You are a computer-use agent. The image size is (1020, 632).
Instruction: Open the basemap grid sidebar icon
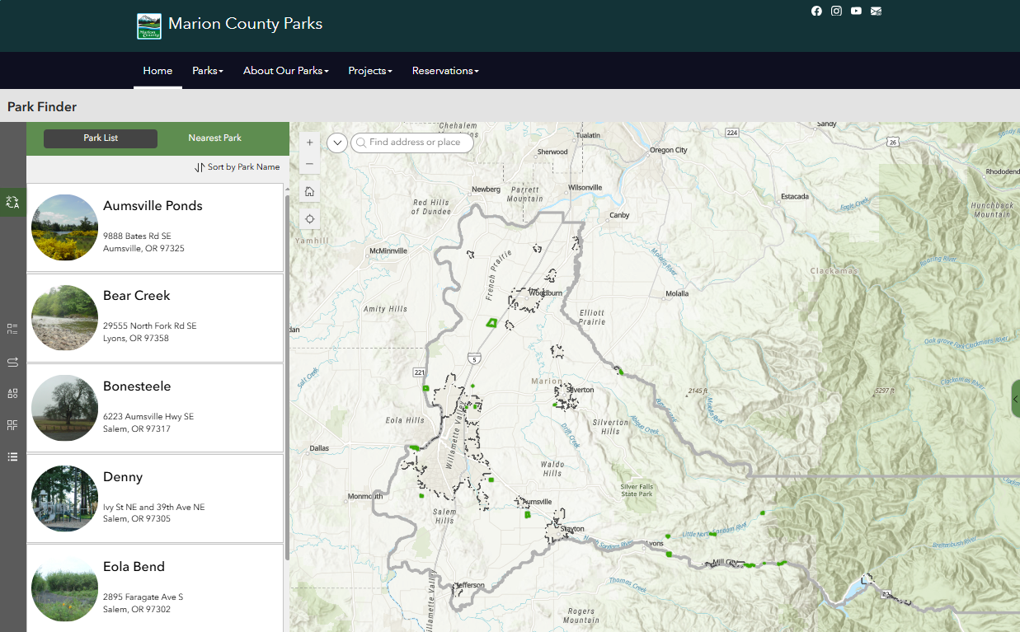click(x=12, y=425)
